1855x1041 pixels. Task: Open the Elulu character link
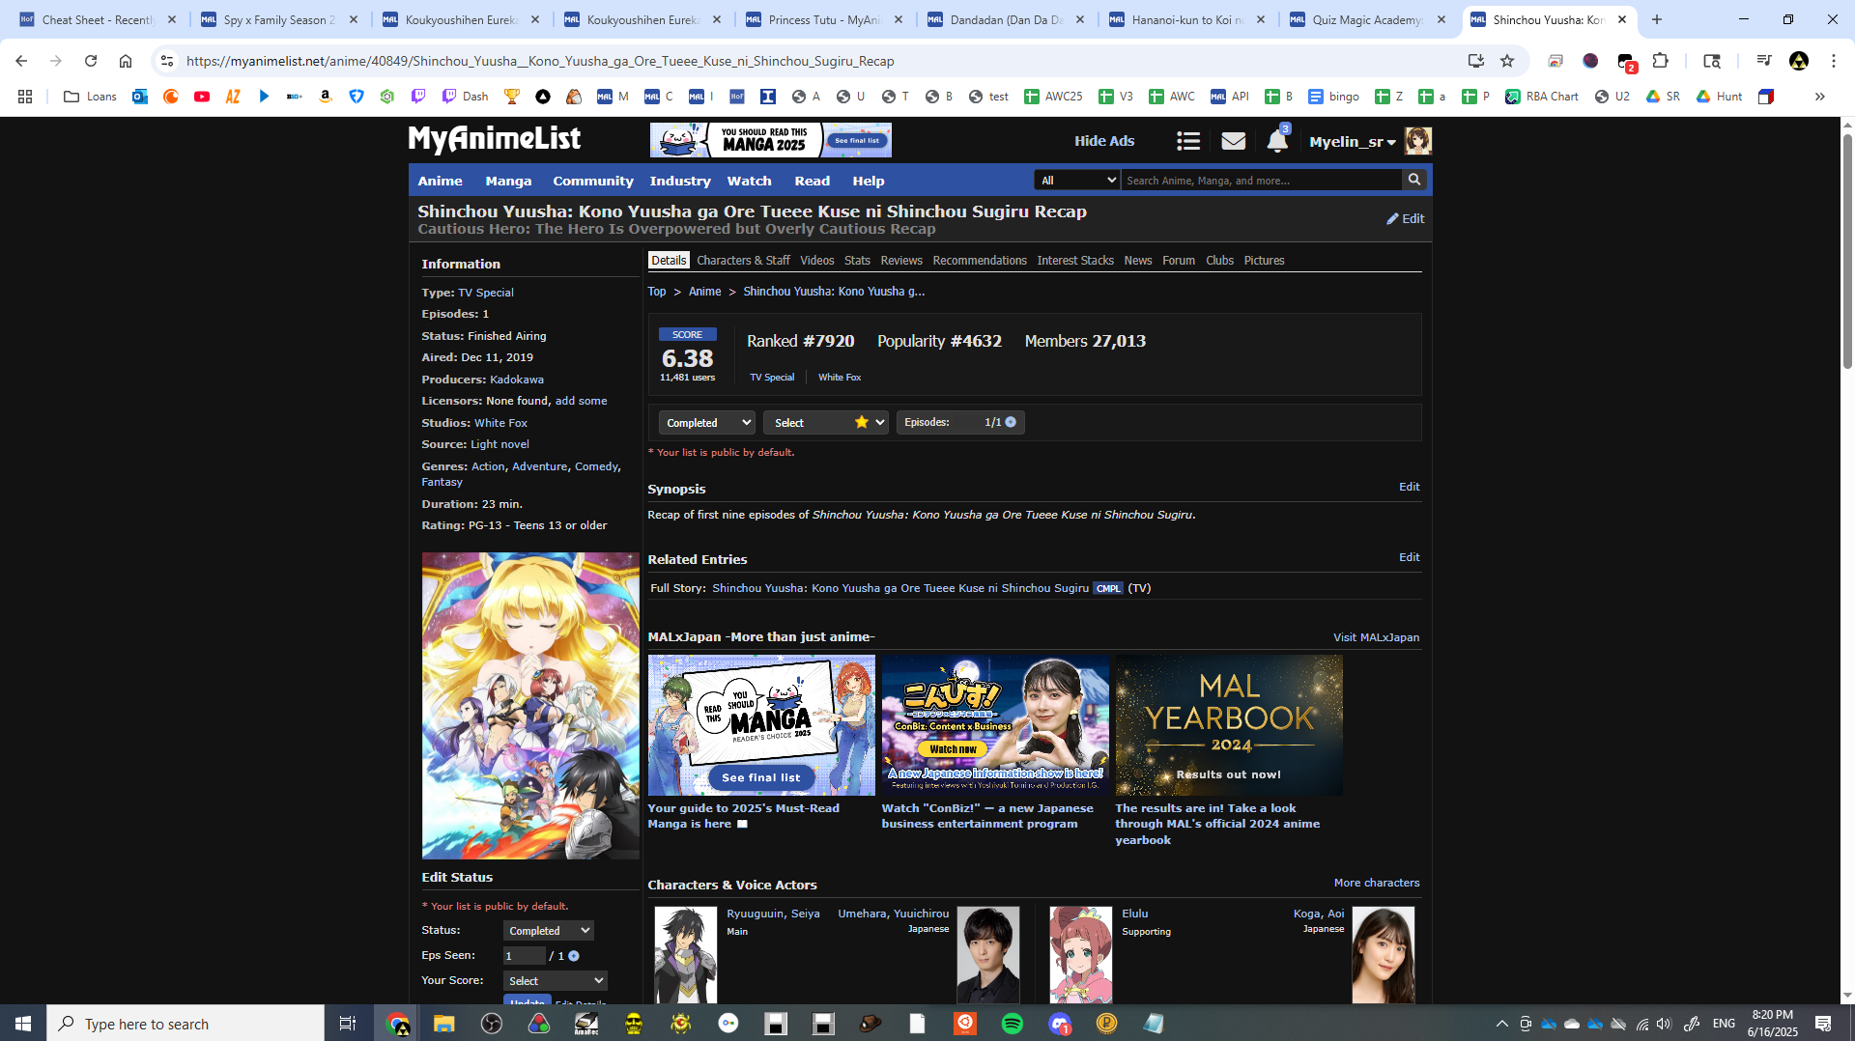tap(1135, 914)
